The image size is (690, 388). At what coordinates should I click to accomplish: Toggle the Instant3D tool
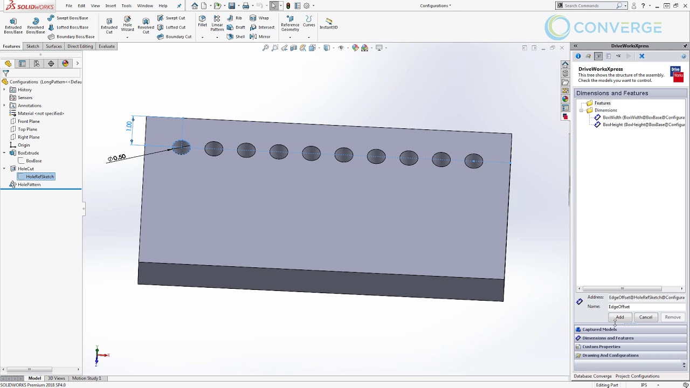329,23
